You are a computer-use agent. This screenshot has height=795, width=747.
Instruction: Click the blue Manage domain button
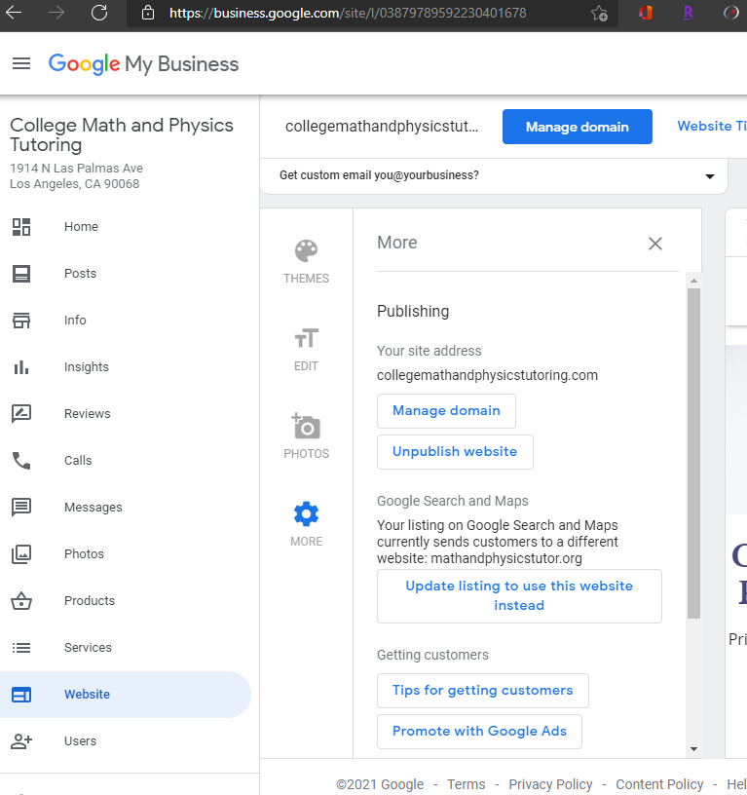(578, 127)
